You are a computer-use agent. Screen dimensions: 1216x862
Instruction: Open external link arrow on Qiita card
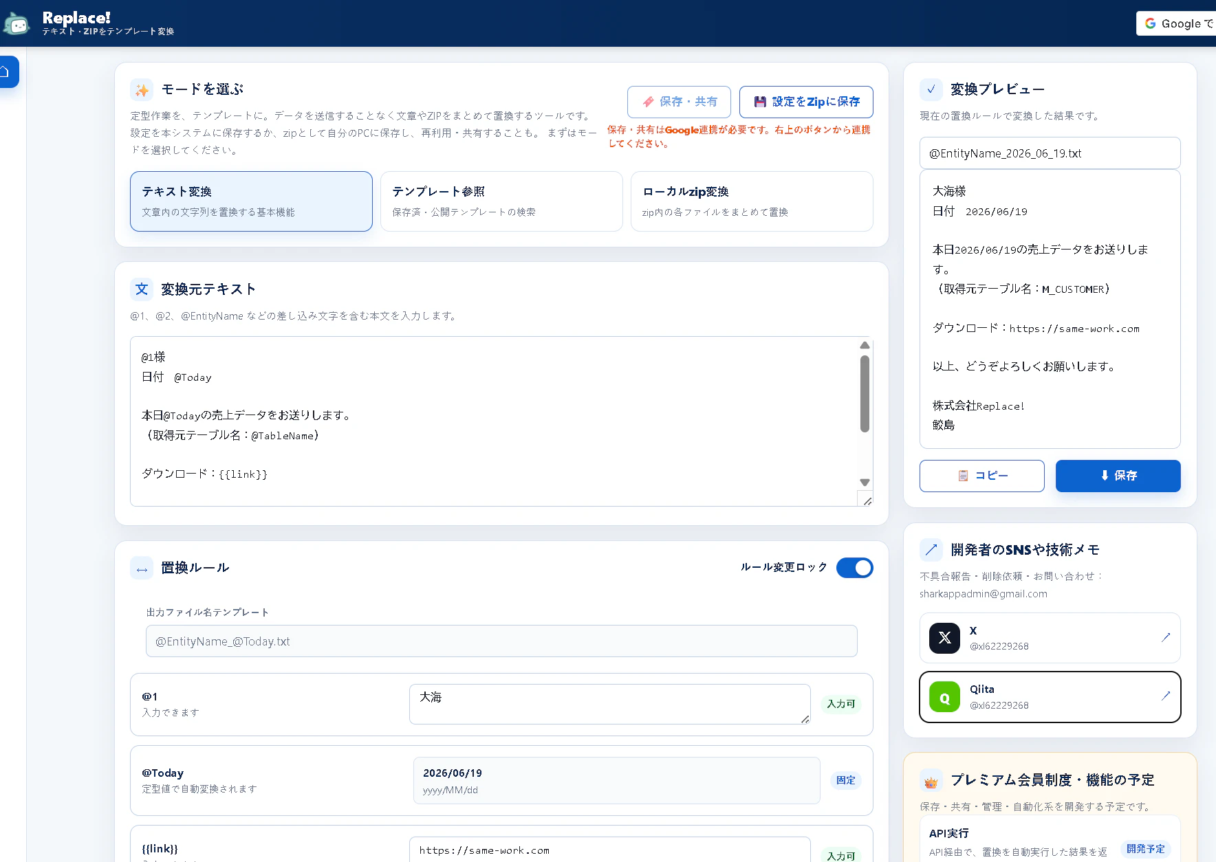click(1166, 696)
